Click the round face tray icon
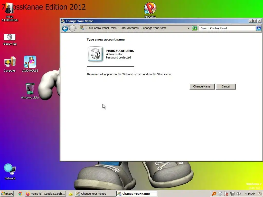 coord(220,194)
